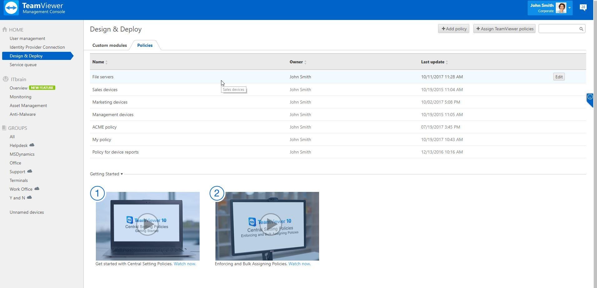The height and width of the screenshot is (288, 597).
Task: Open the Support group
Action: click(17, 172)
